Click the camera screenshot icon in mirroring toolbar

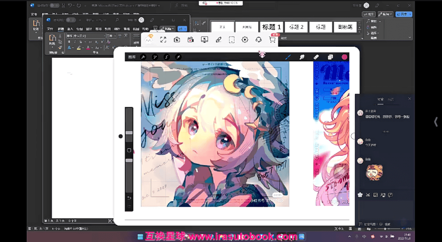(177, 40)
